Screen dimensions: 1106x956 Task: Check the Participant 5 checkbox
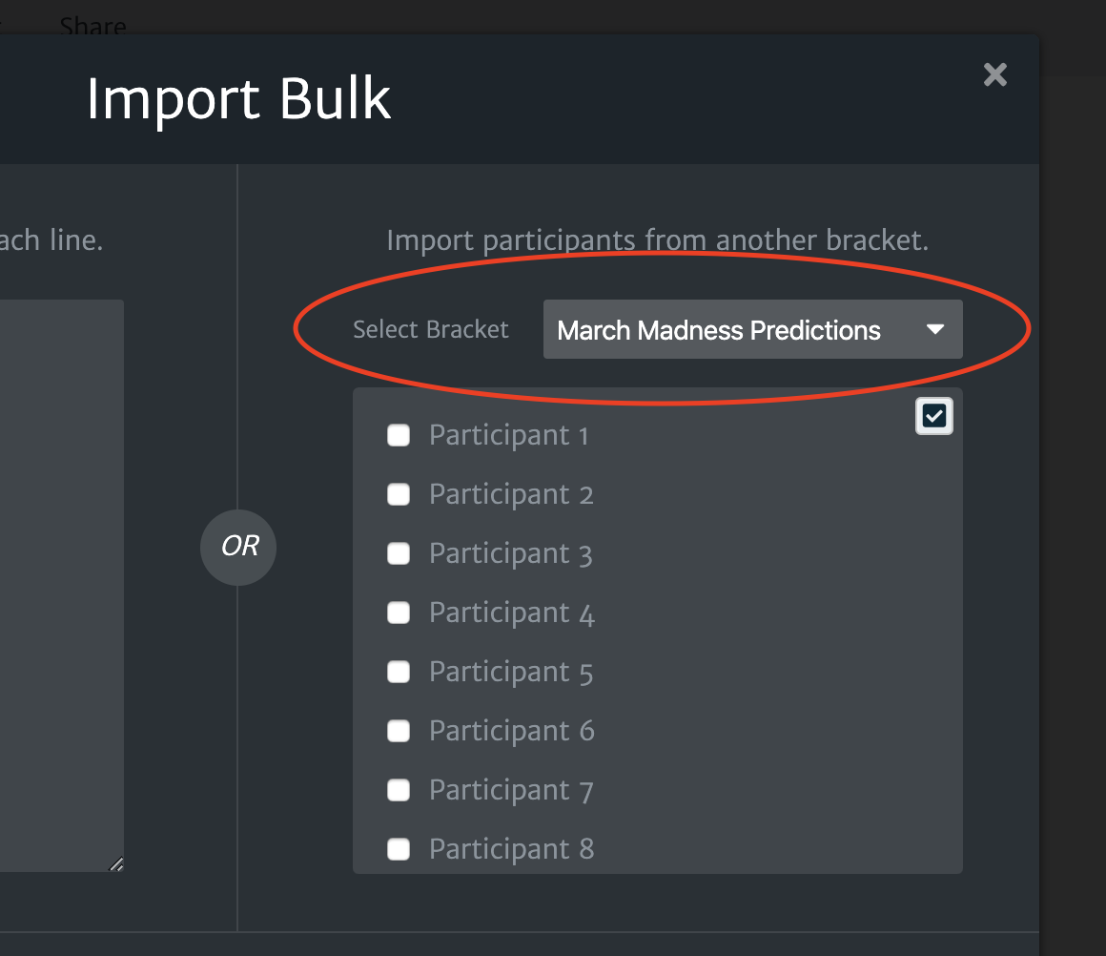click(x=399, y=672)
